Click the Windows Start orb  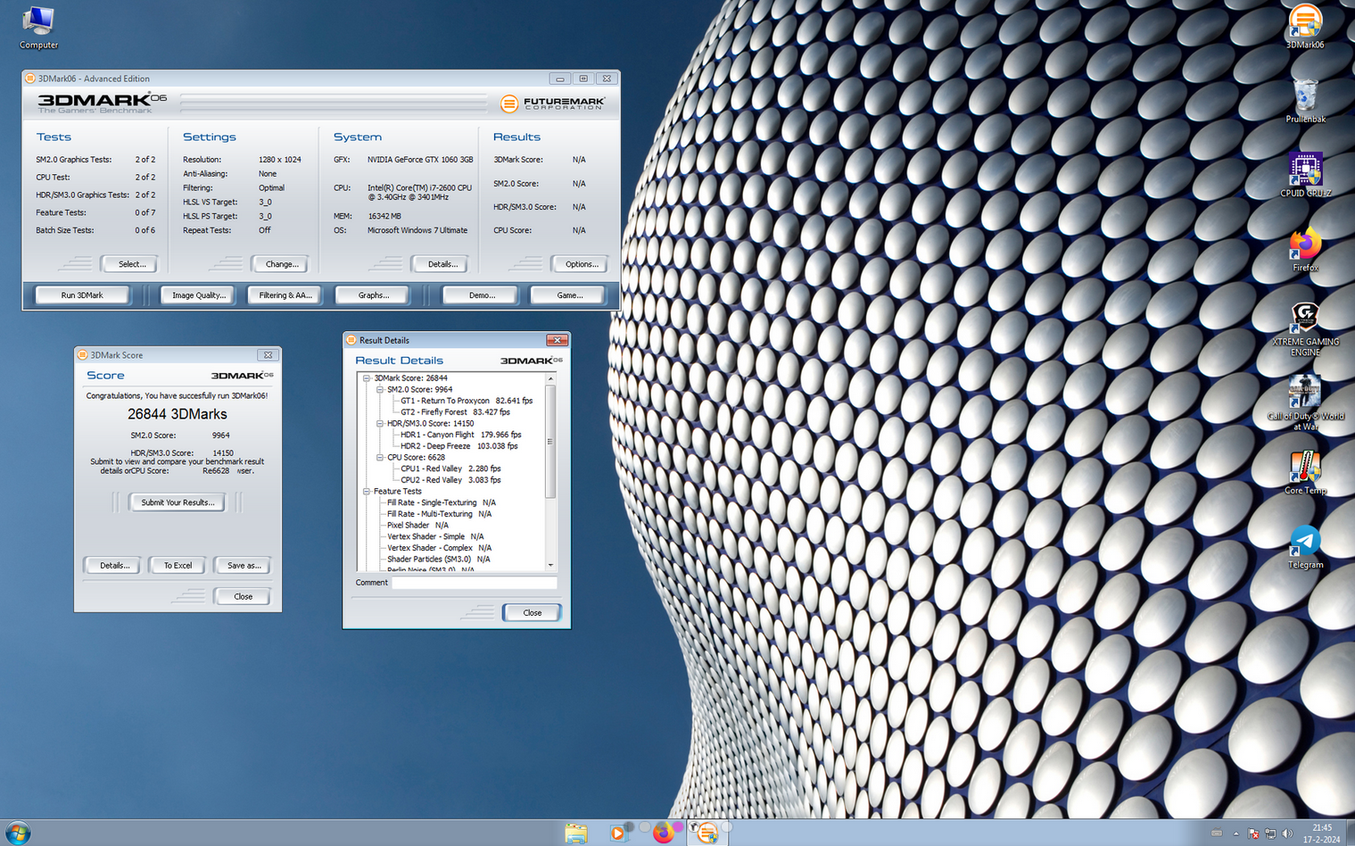18,833
